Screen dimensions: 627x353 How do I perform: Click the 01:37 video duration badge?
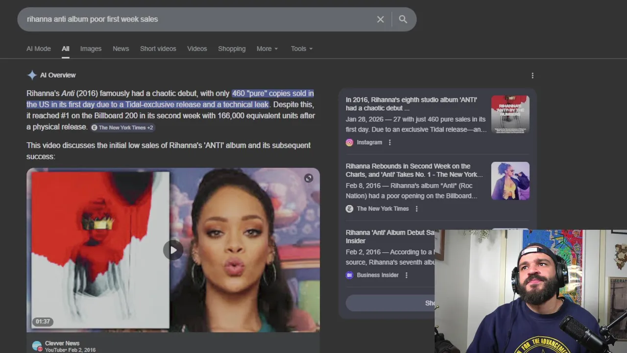coord(43,322)
